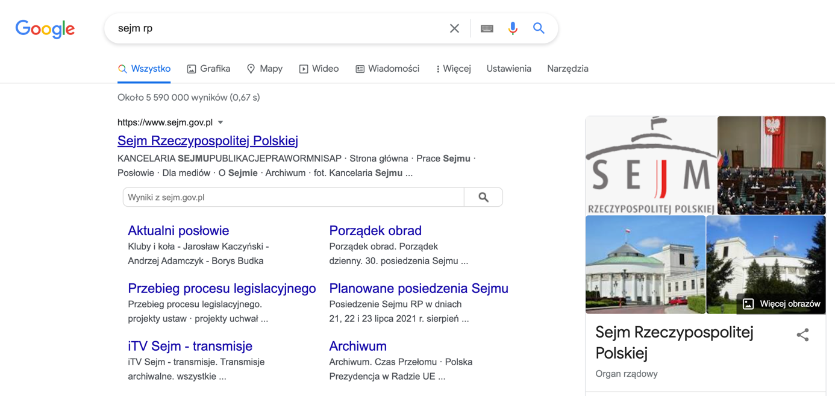
Task: Click the Organ rządowy label
Action: tap(627, 374)
